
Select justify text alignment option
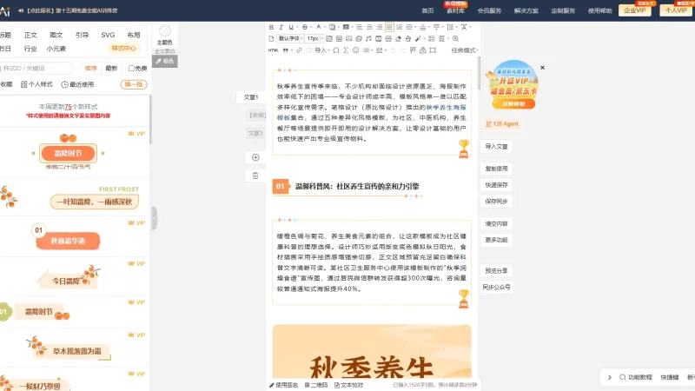(x=388, y=28)
